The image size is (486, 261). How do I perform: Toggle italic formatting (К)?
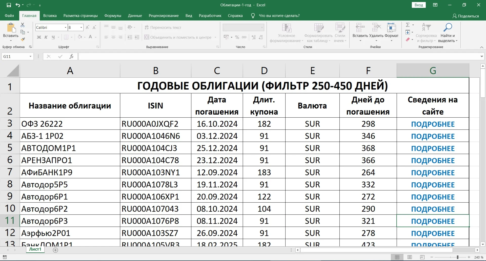point(46,37)
